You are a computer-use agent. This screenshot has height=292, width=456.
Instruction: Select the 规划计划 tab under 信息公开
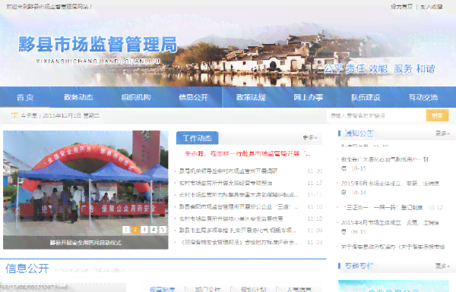point(253,289)
